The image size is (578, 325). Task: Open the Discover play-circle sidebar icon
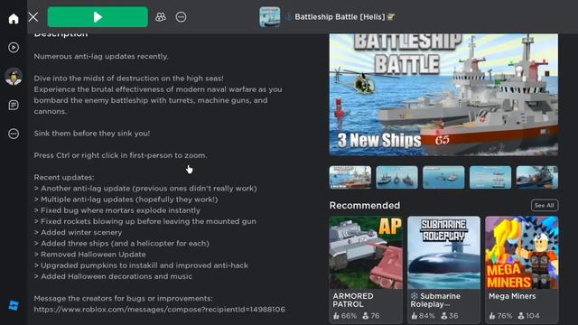[14, 48]
